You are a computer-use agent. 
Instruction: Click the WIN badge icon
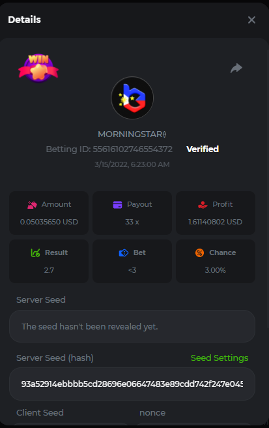tap(38, 69)
